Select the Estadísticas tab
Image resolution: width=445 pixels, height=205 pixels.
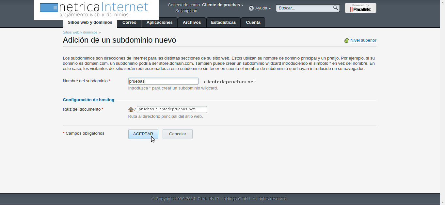click(223, 22)
